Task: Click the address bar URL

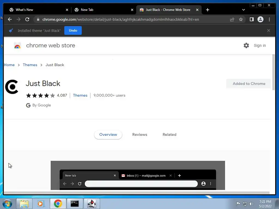Action: click(x=121, y=19)
